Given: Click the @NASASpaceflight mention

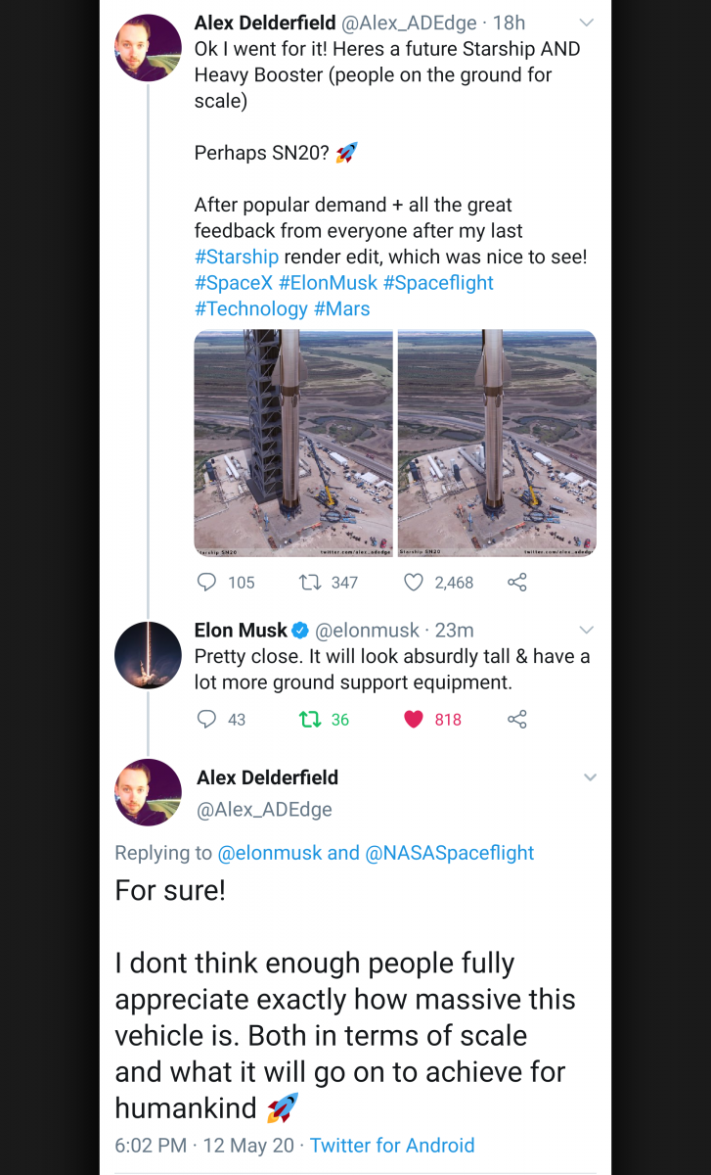Looking at the screenshot, I should point(449,853).
